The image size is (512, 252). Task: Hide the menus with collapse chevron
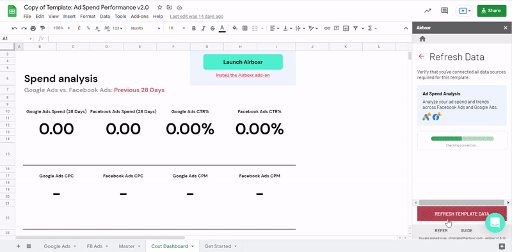406,28
